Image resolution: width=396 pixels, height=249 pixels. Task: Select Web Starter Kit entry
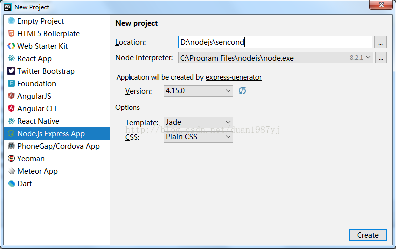coord(57,46)
